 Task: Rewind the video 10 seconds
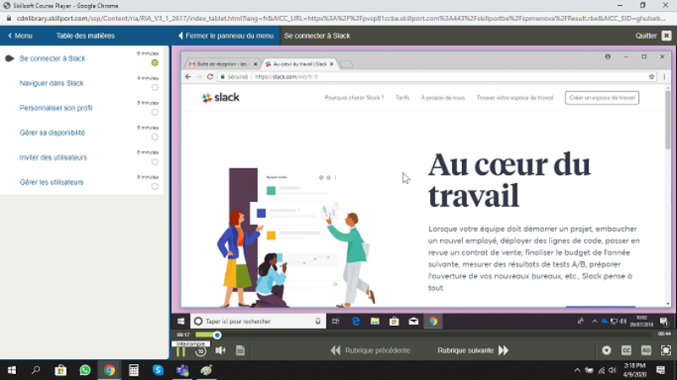point(201,351)
